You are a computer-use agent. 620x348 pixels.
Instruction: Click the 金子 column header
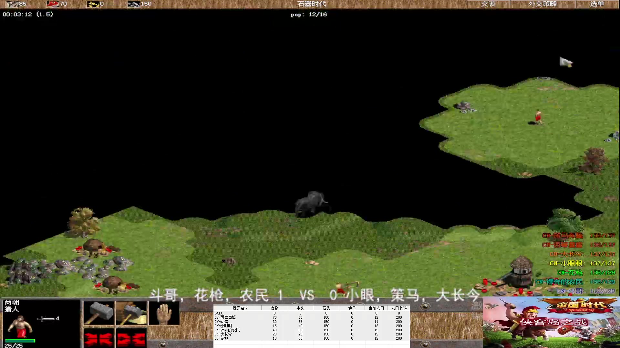pos(352,308)
